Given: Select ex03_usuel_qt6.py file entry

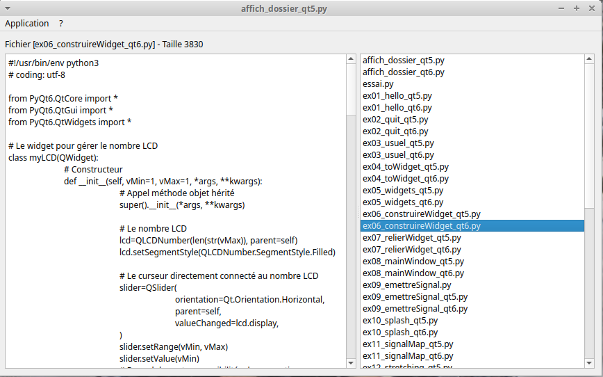Looking at the screenshot, I should 398,155.
